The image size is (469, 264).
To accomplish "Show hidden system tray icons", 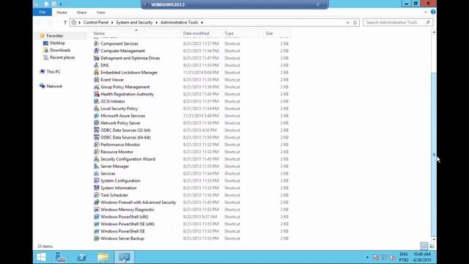I will (x=367, y=257).
